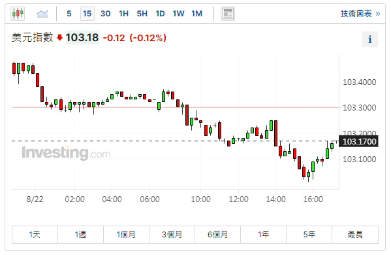
Task: Show the 1個月 time range
Action: (x=126, y=235)
